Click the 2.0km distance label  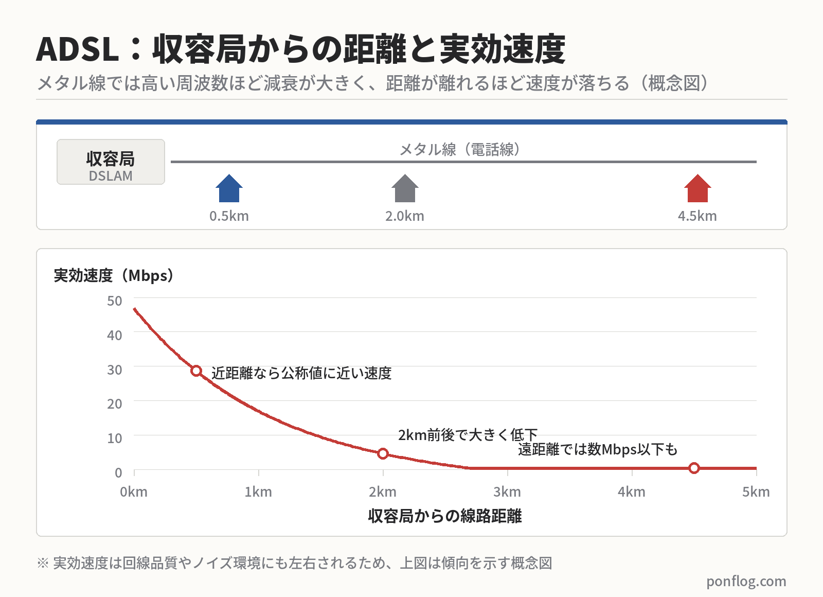coord(405,216)
